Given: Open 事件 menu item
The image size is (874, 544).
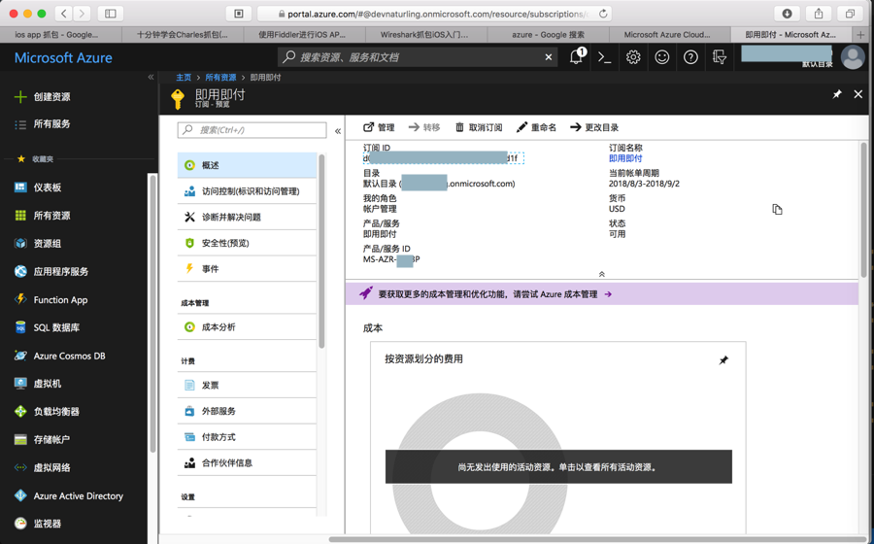Looking at the screenshot, I should [247, 269].
